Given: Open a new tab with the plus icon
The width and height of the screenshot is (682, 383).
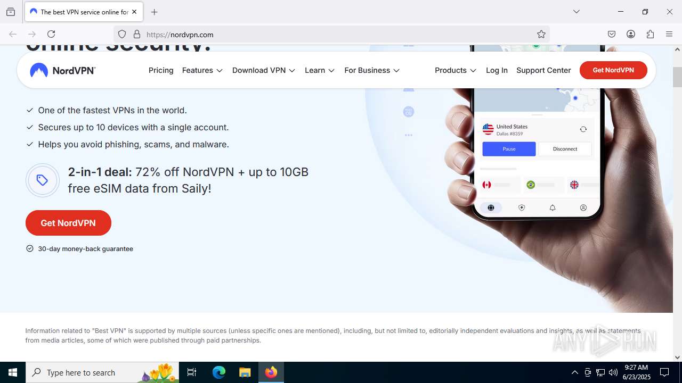Looking at the screenshot, I should click(155, 12).
